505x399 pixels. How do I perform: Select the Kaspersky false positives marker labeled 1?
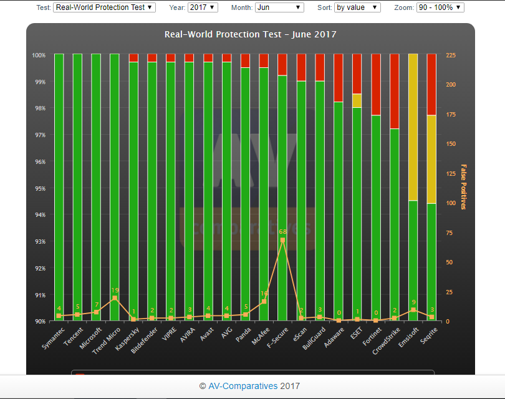133,319
